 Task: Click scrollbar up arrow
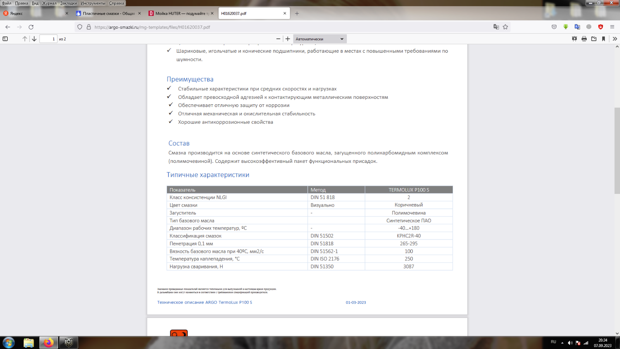coord(617,47)
